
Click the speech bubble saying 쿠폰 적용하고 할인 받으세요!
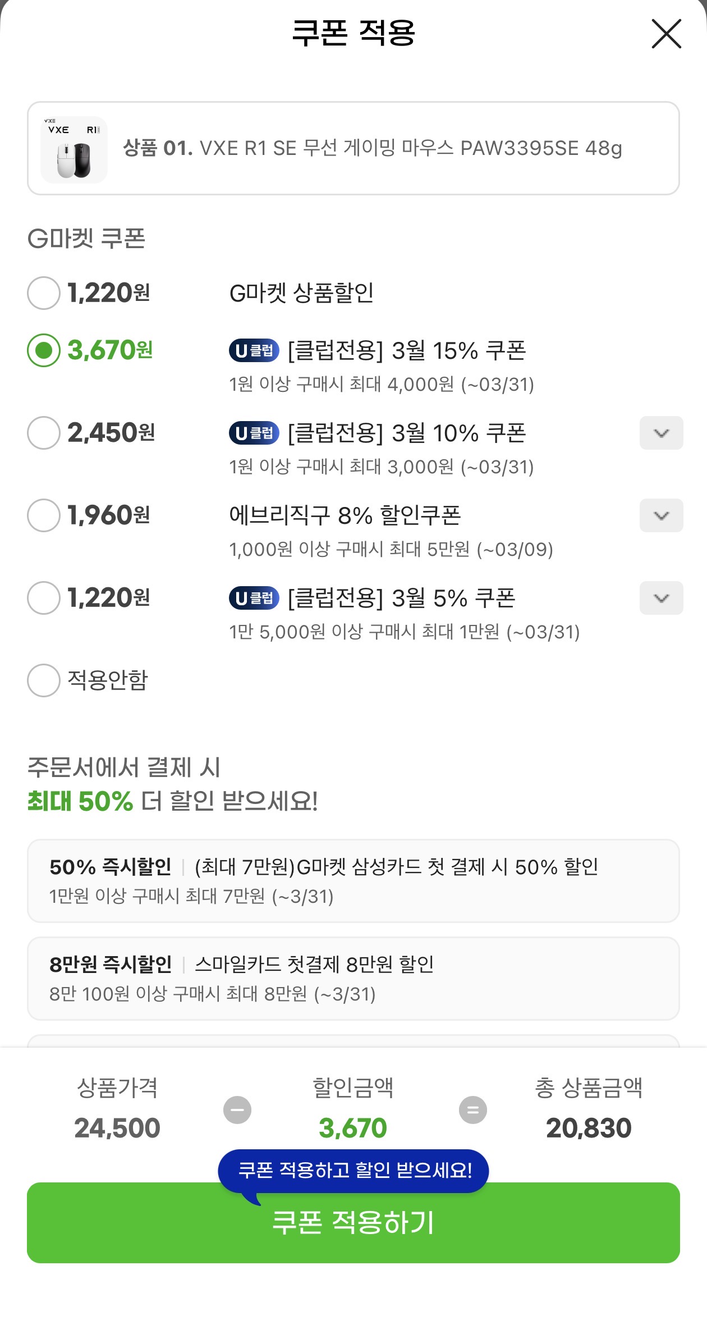coord(353,1171)
